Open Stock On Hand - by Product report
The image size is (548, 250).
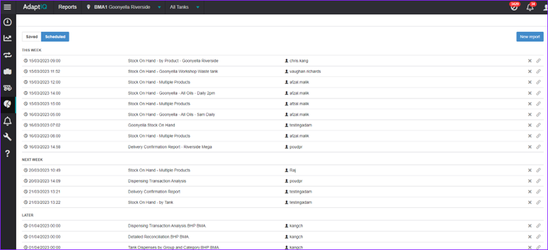(x=173, y=60)
